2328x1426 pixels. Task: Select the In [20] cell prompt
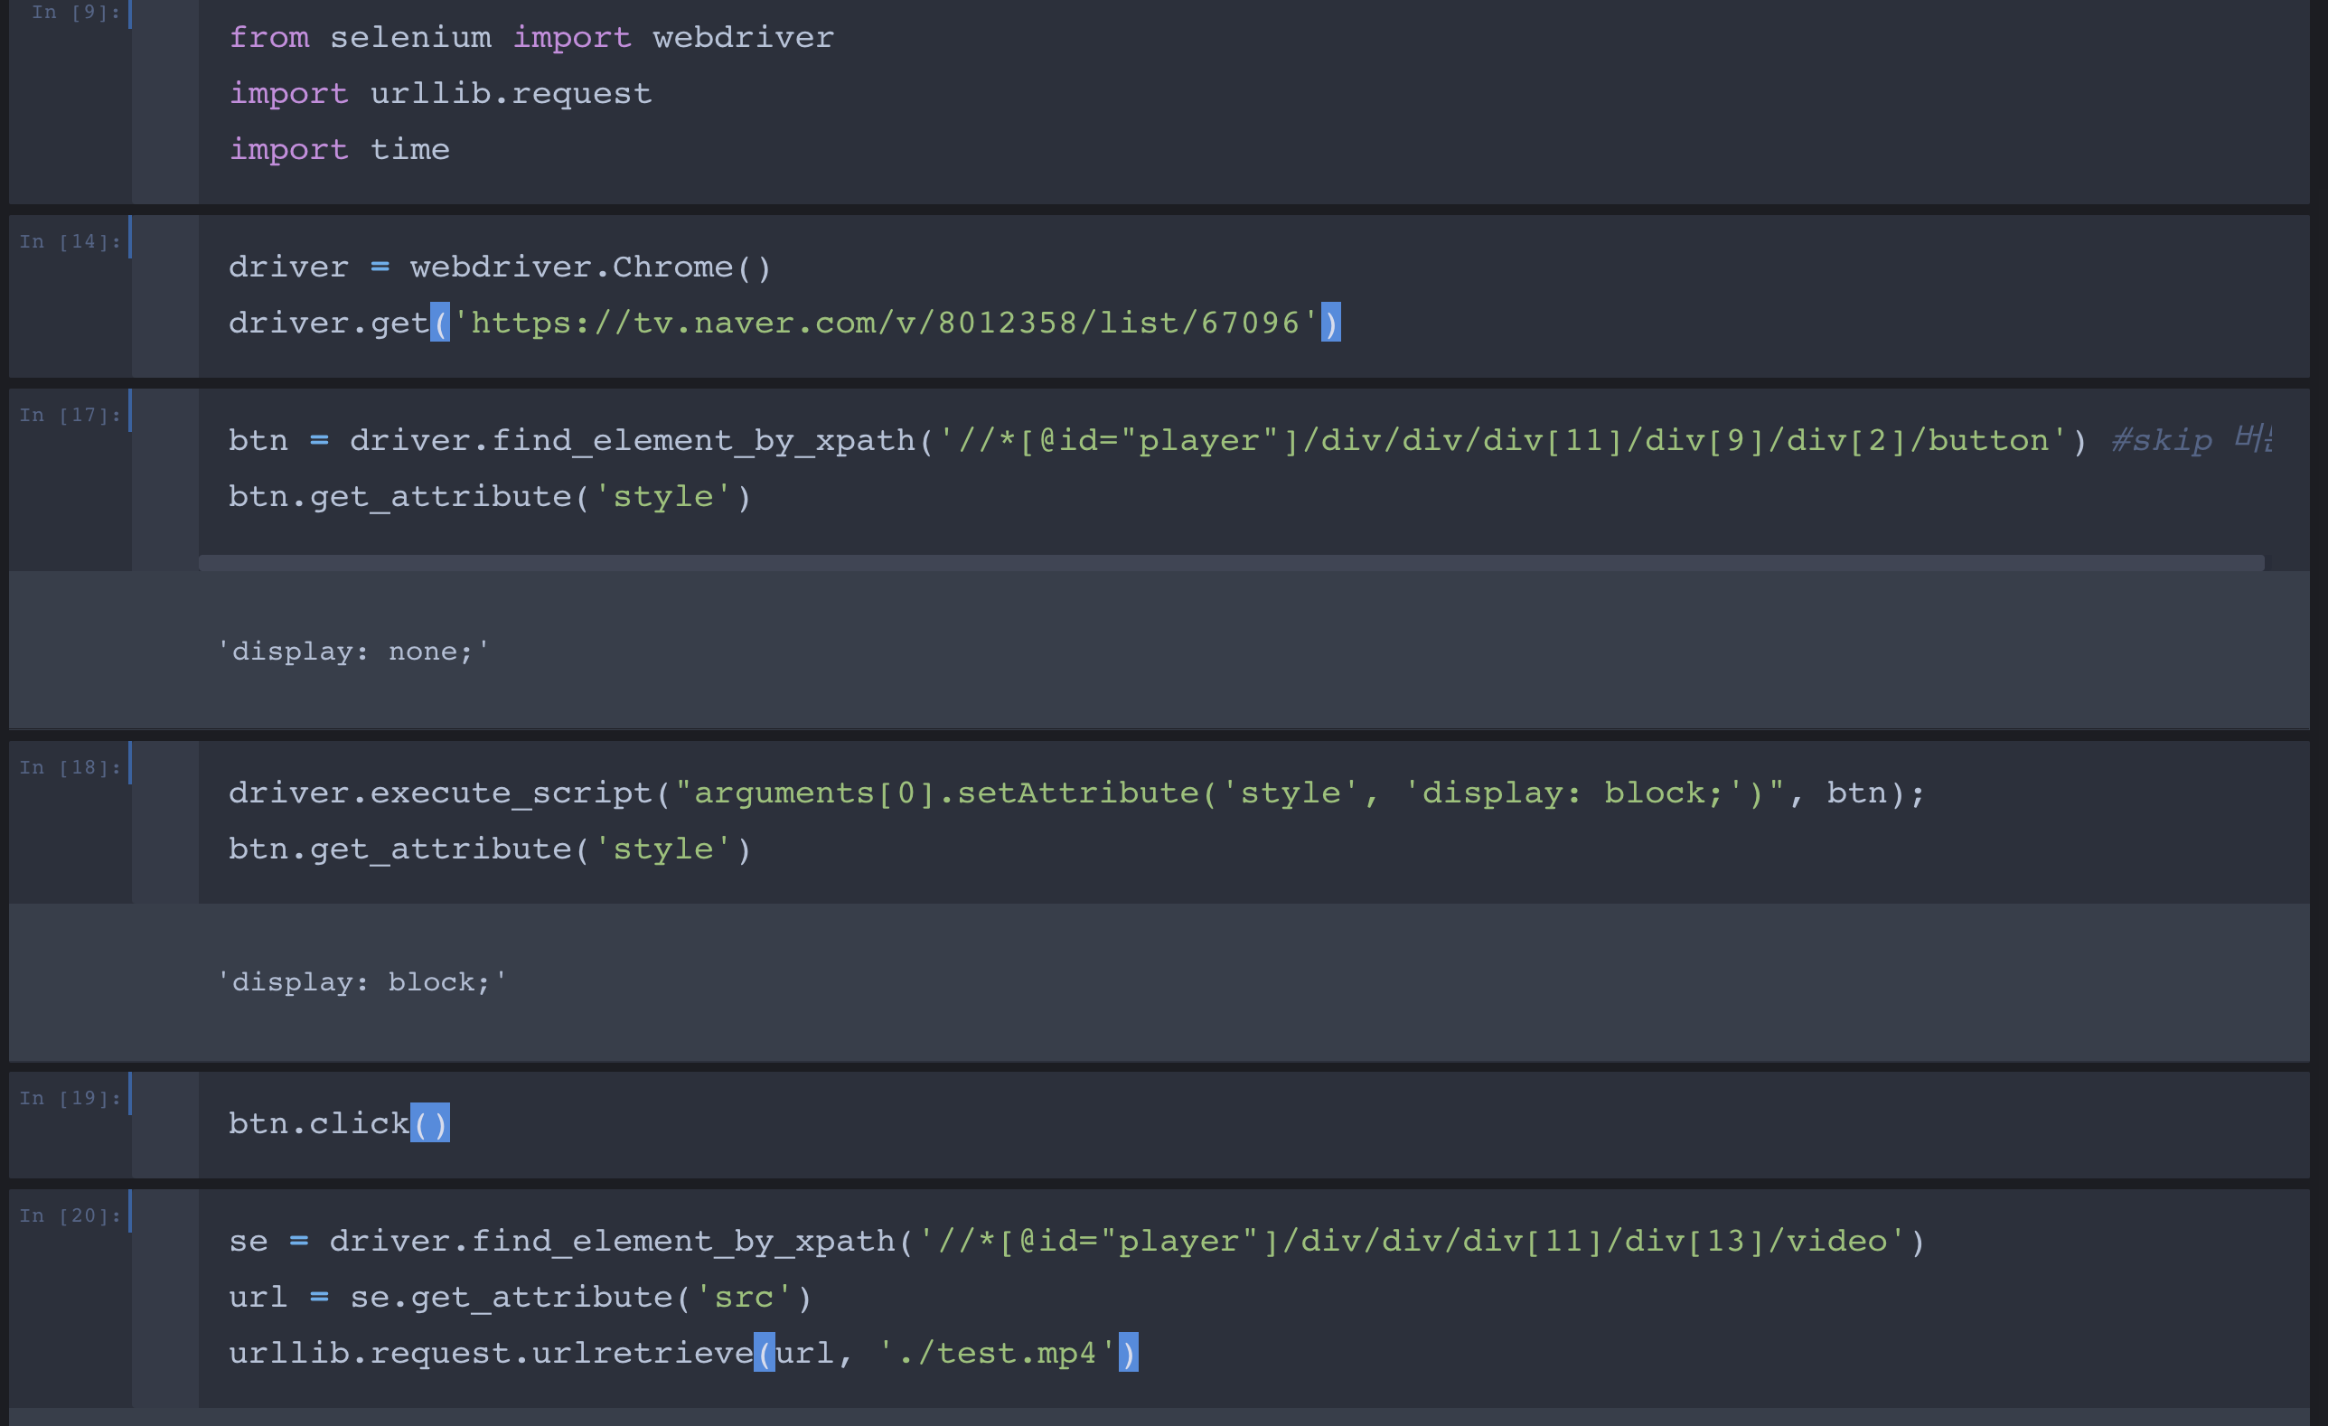coord(70,1215)
